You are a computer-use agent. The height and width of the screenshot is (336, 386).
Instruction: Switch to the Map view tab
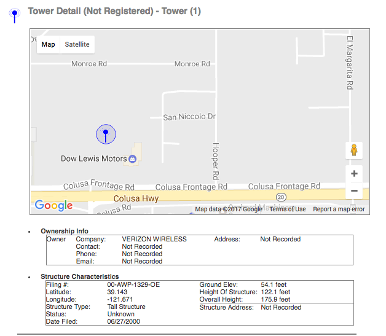(x=48, y=44)
